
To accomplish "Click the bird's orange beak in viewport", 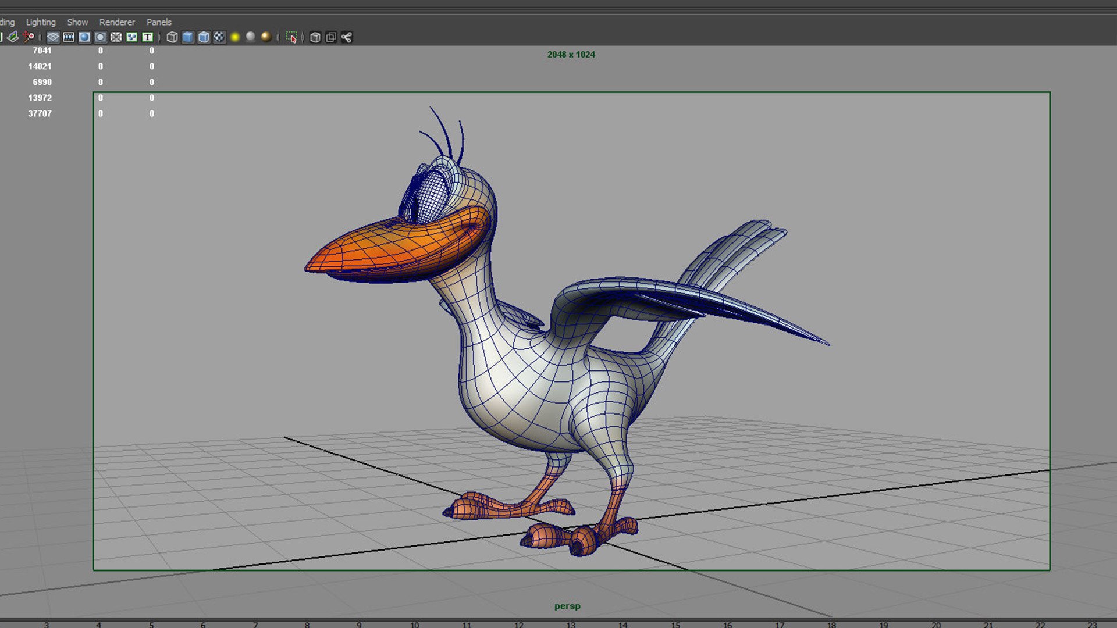I will coord(396,247).
